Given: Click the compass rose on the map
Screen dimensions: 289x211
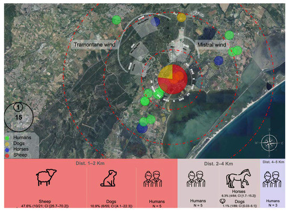Looking at the screenshot, I should pos(269,143).
